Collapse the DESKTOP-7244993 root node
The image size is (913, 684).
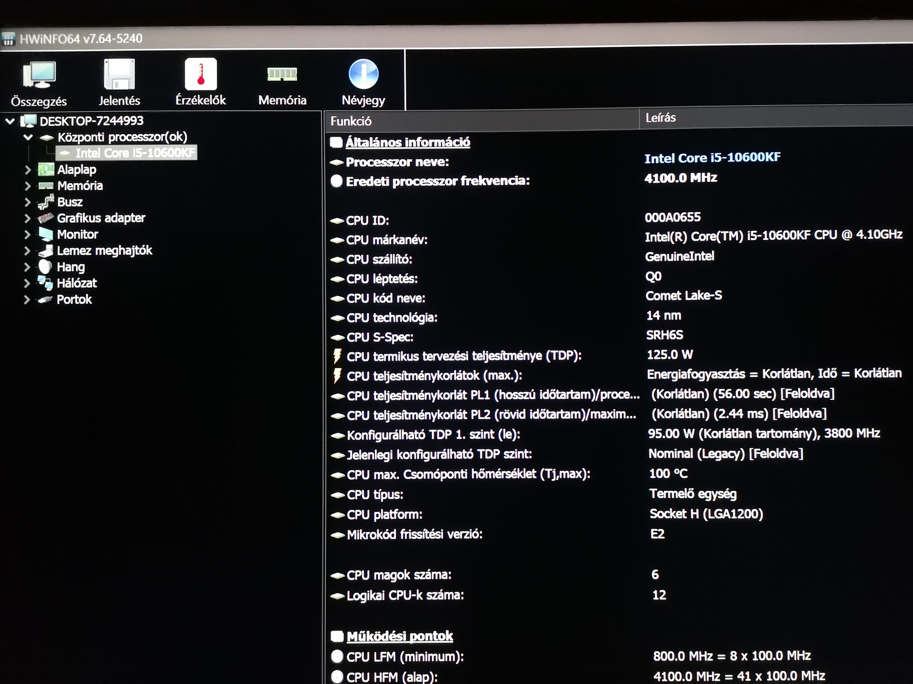pyautogui.click(x=10, y=121)
